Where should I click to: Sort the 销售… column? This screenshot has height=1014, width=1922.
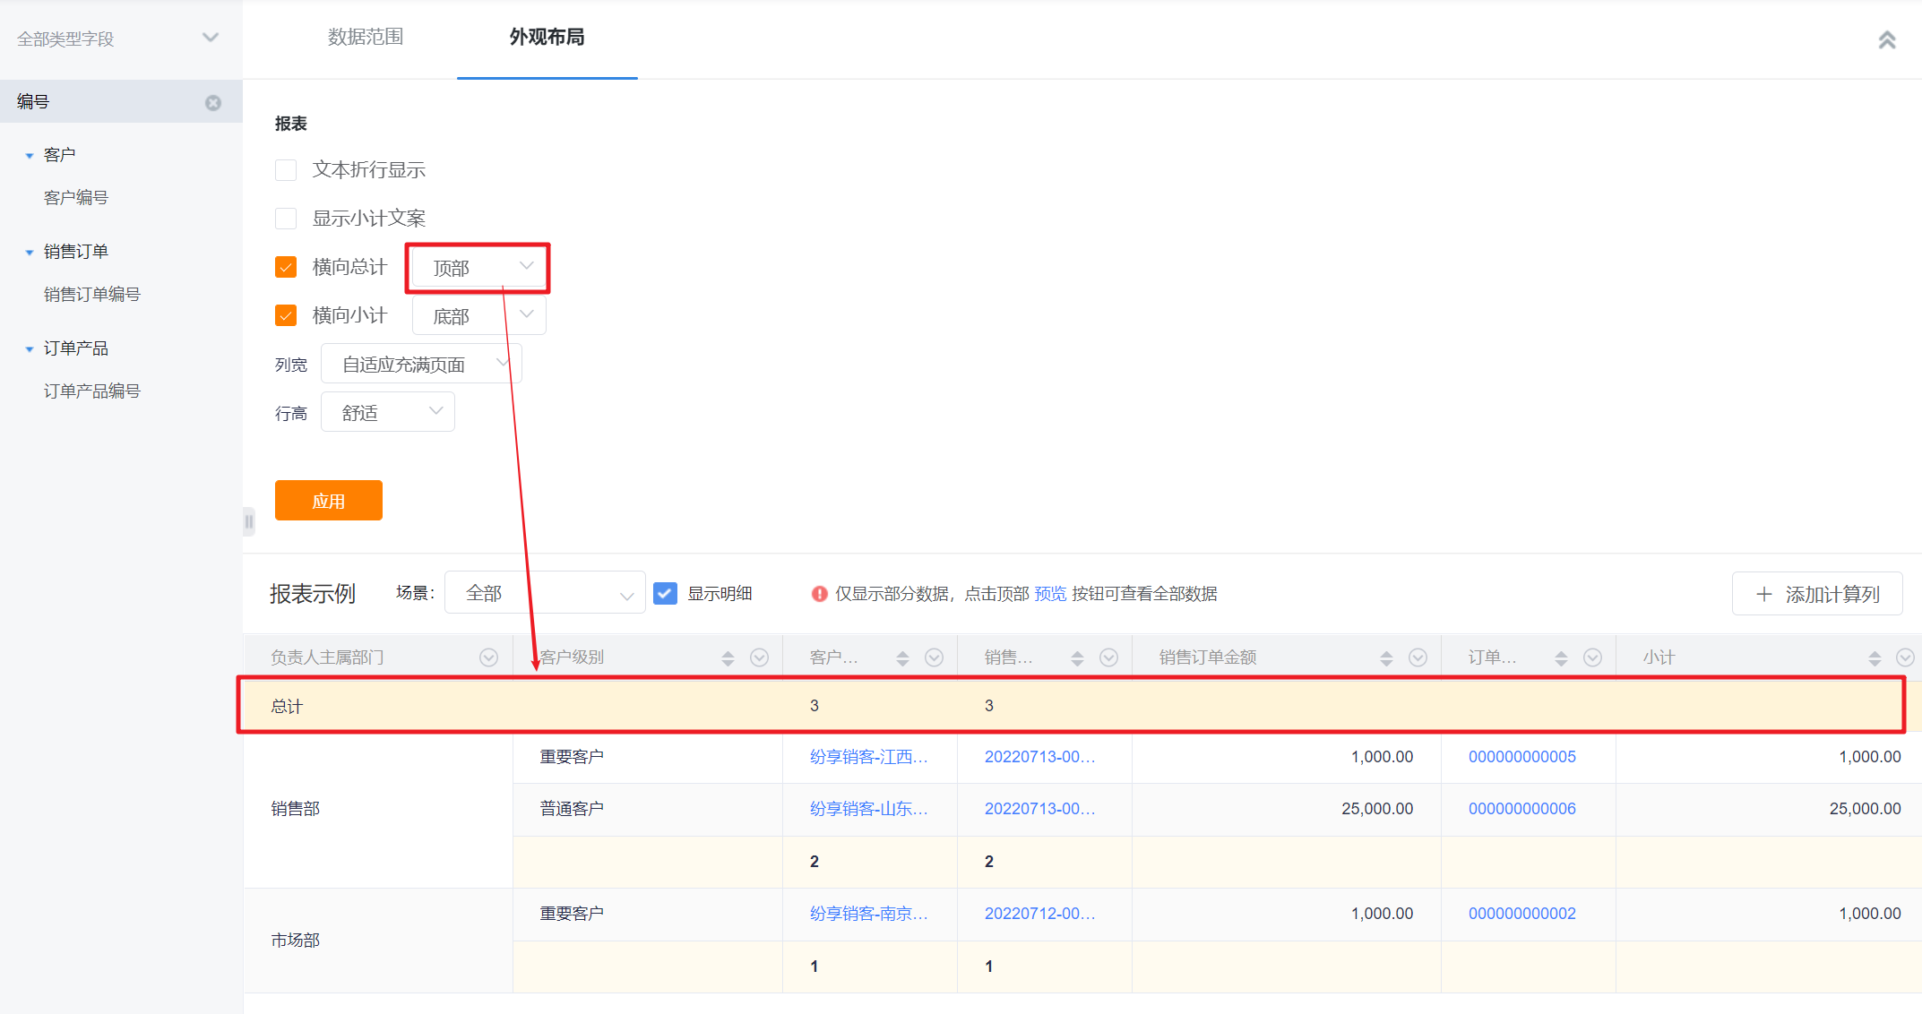click(x=1077, y=658)
